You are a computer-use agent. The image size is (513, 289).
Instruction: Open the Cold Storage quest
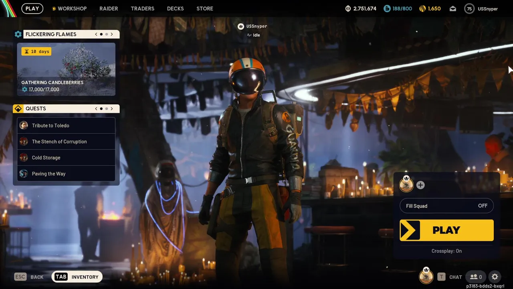(x=66, y=157)
